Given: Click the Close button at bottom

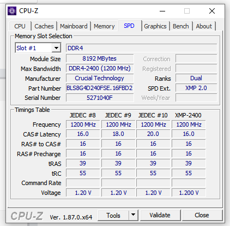Looking at the screenshot, I should tap(202, 215).
